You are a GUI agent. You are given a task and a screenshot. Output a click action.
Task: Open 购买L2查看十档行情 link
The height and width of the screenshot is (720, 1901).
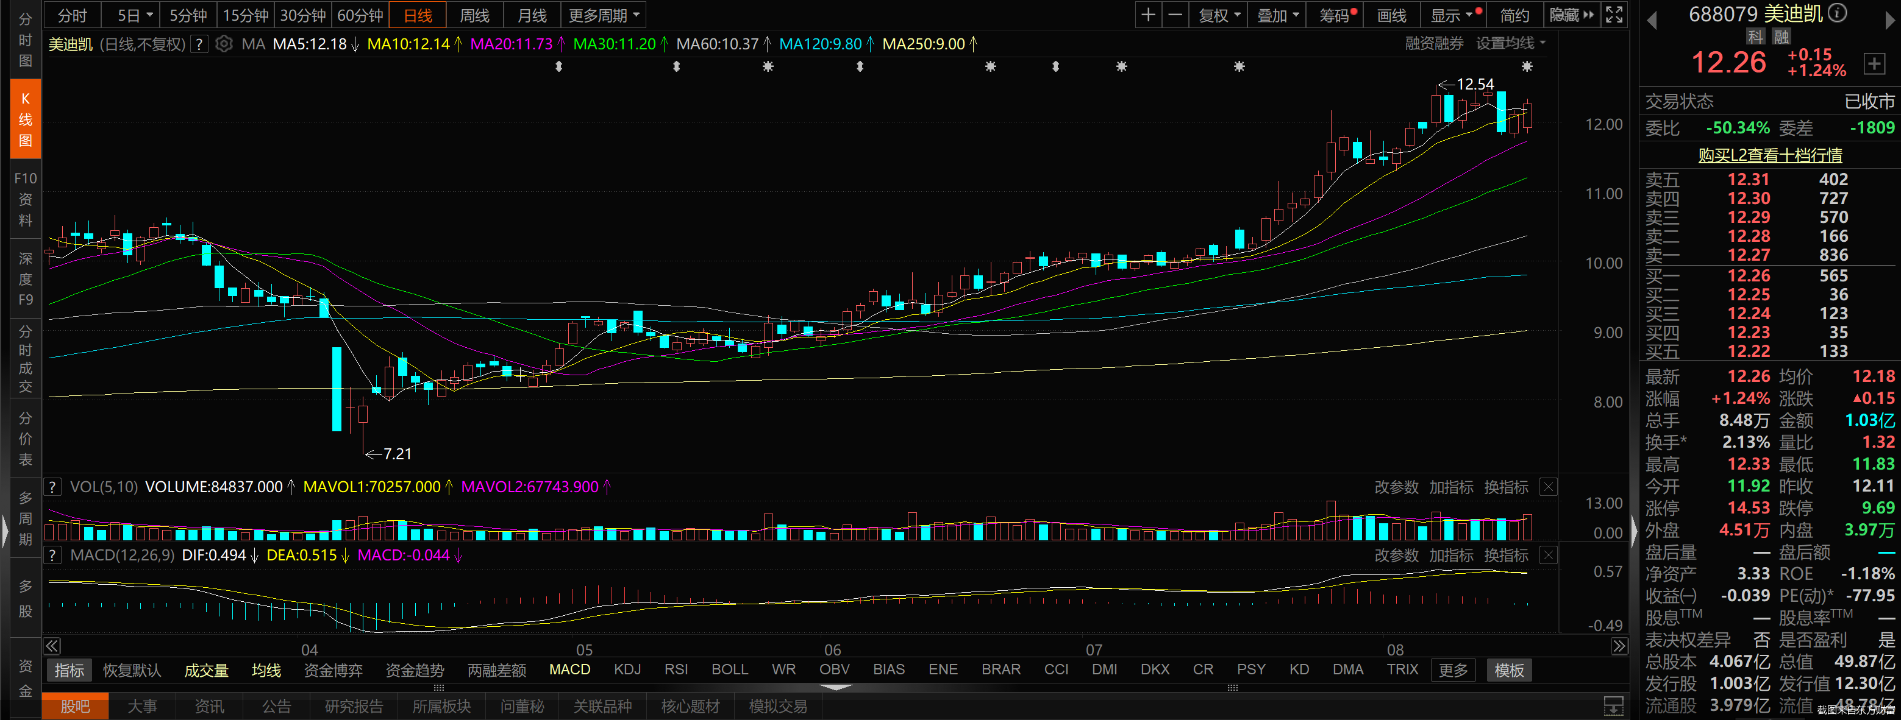[x=1770, y=155]
